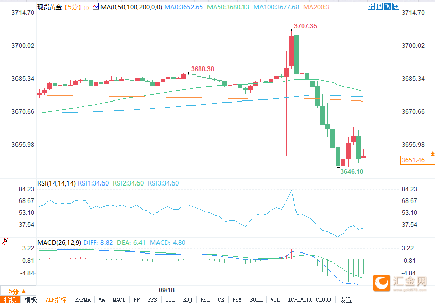Open the 设置 settings button
This screenshot has width=435, height=303.
pyautogui.click(x=345, y=300)
